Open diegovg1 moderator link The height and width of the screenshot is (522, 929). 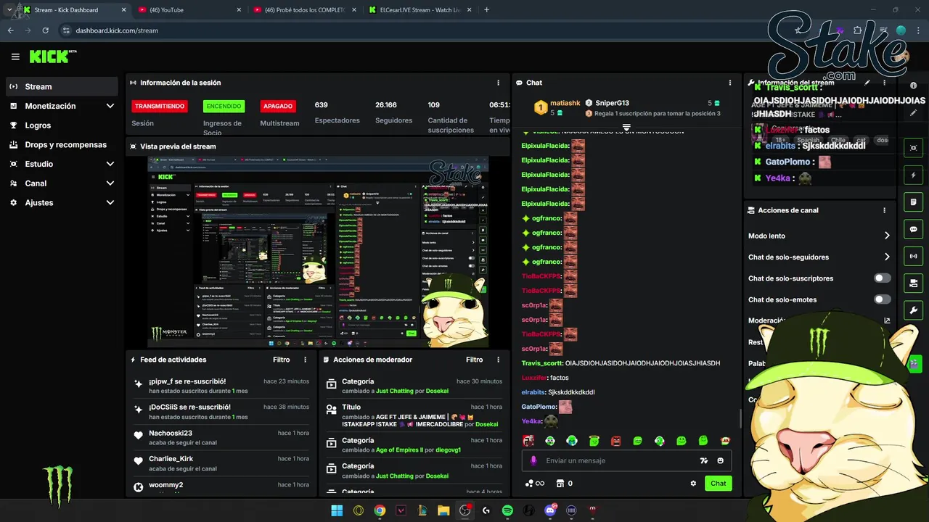[x=449, y=450]
